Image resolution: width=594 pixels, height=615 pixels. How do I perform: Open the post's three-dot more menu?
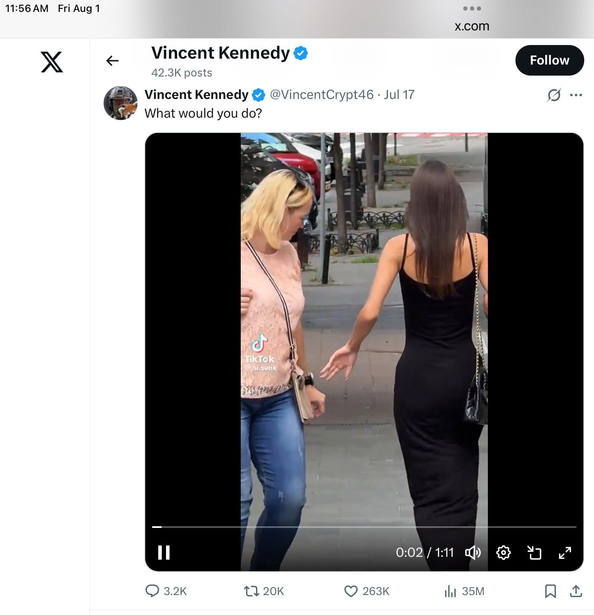[x=576, y=95]
